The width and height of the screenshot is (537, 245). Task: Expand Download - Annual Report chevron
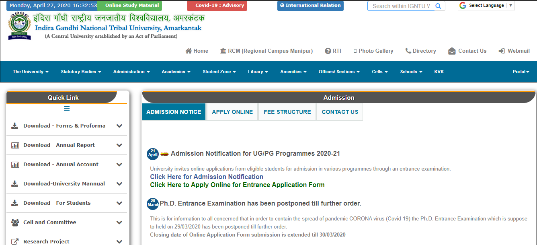(x=119, y=145)
